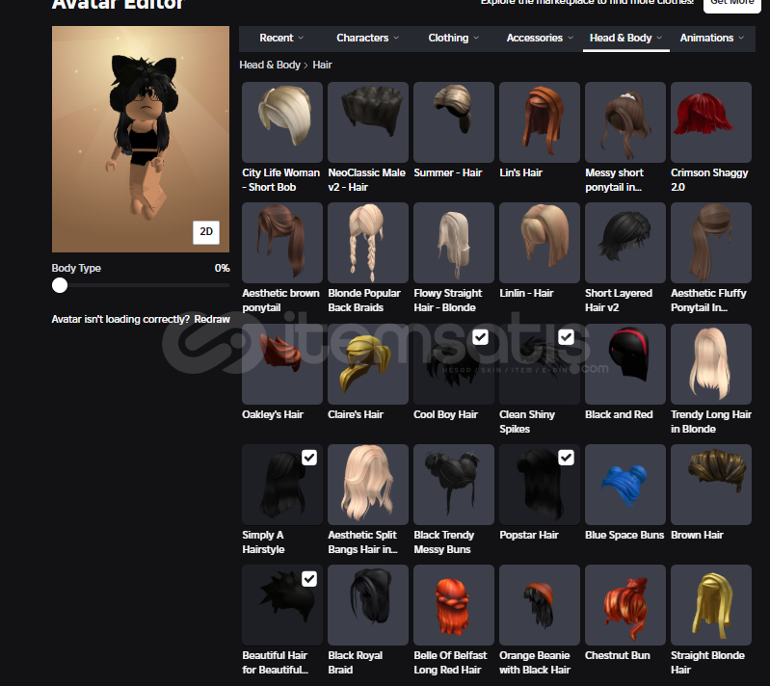Screen dimensions: 770x686
Task: Equip the Linlin - Hair item
Action: click(x=540, y=243)
